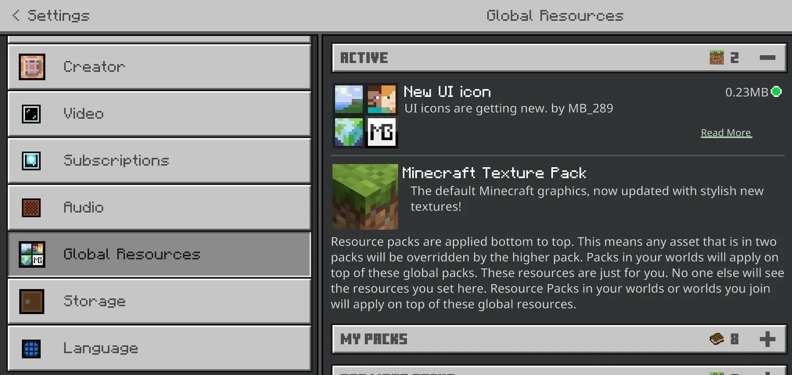Open Read More for New UI icon
The height and width of the screenshot is (375, 792).
click(x=726, y=133)
